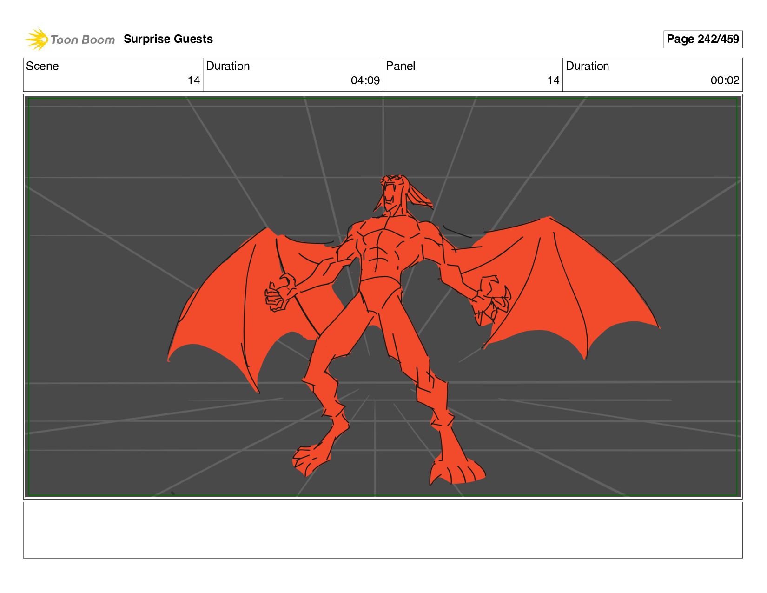This screenshot has height=593, width=767.
Task: Click the scene duration value '04:09'
Action: point(365,80)
